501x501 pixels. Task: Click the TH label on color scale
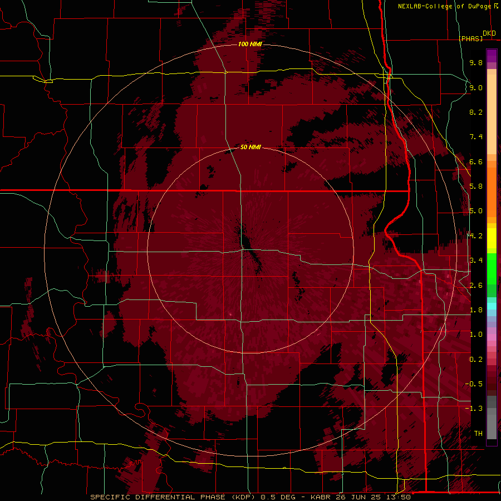(478, 434)
